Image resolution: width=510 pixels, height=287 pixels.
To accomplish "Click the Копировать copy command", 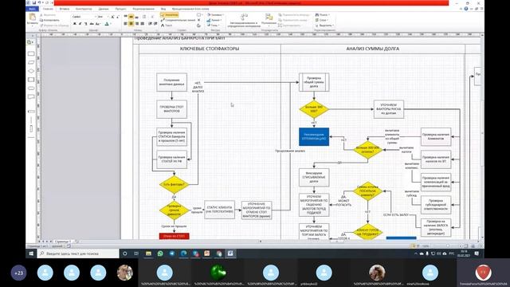I will coord(49,20).
